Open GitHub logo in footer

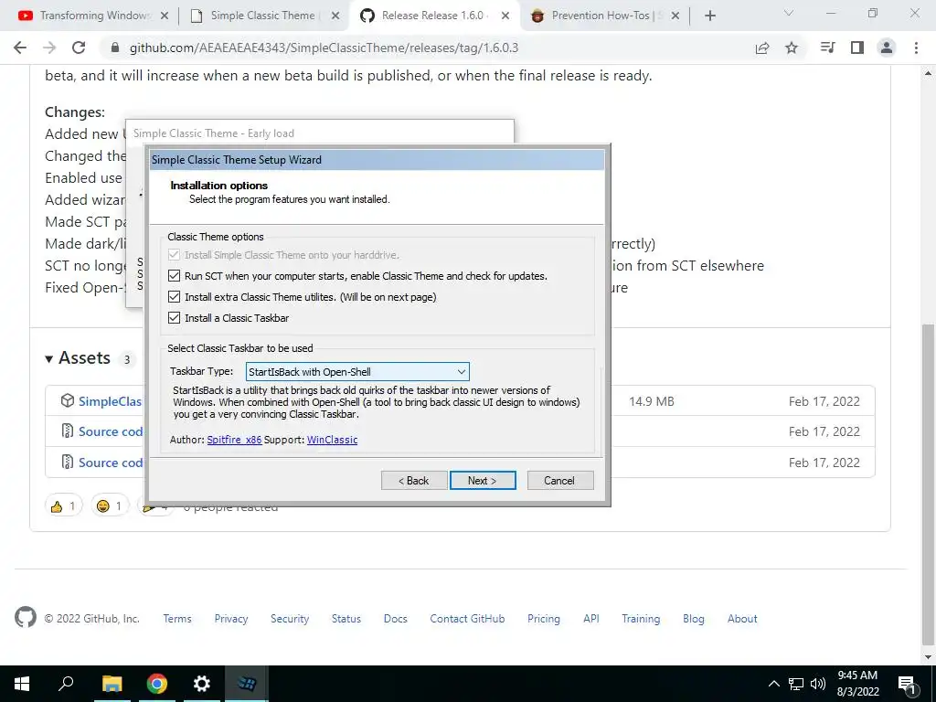[x=25, y=617]
